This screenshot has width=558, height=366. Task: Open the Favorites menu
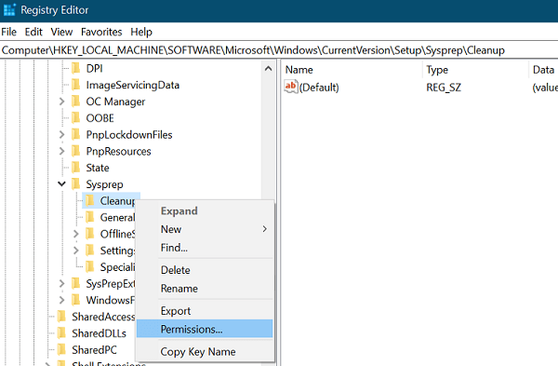pyautogui.click(x=101, y=32)
